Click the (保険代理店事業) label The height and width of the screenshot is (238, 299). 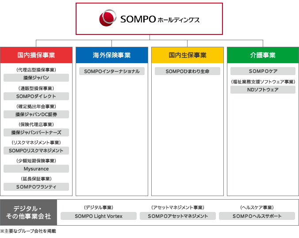[36, 125]
